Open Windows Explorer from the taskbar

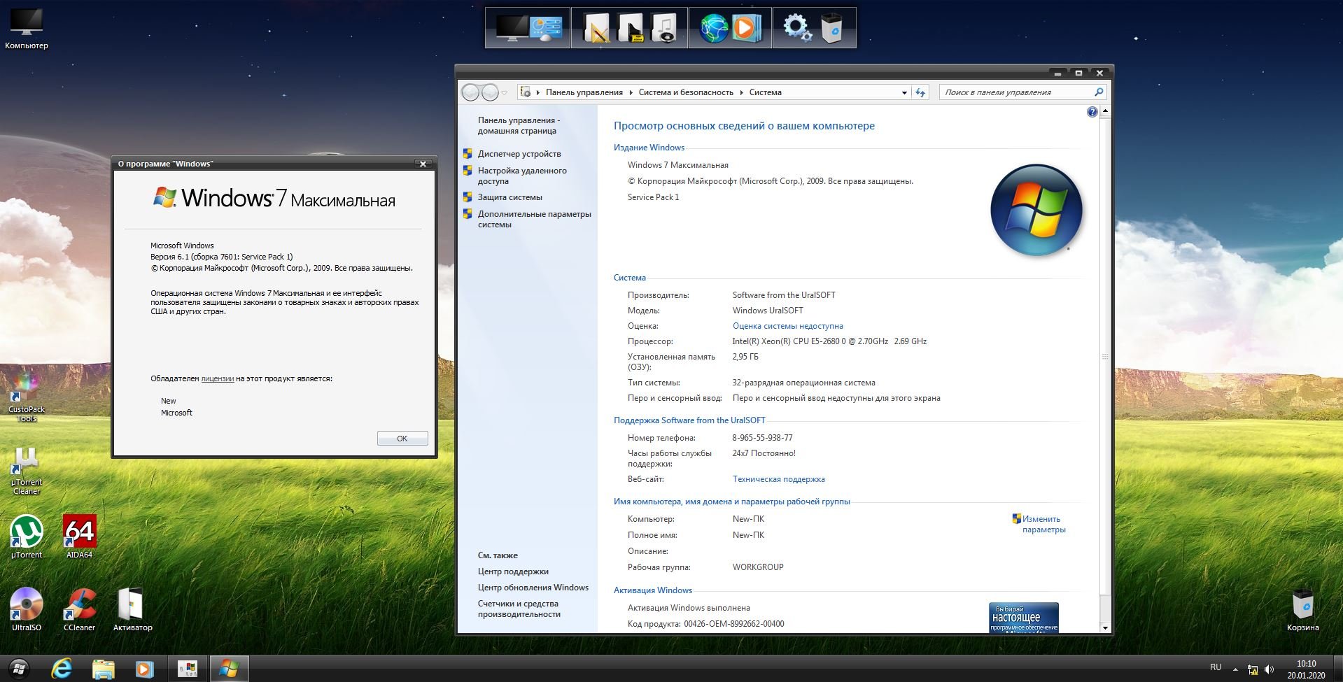pyautogui.click(x=104, y=669)
